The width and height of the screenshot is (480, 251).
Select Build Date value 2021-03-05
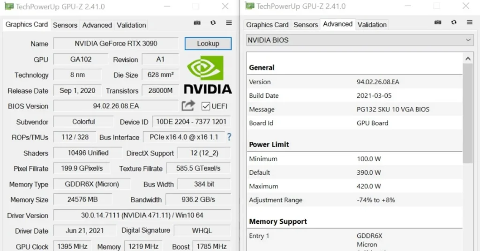coord(374,96)
